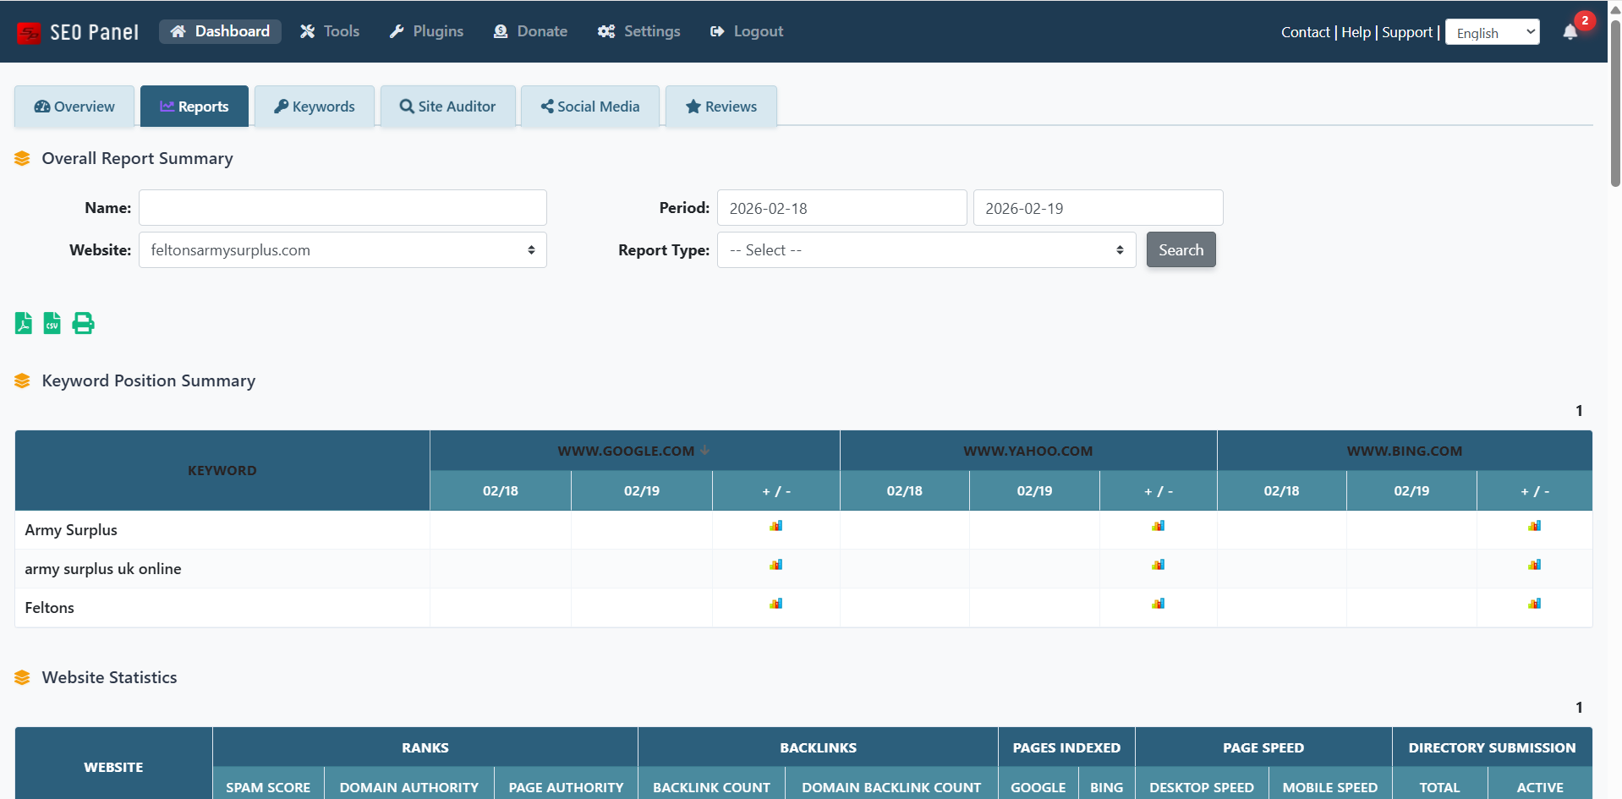1622x799 pixels.
Task: Click the stack icon beside Overall Report Summary
Action: [x=22, y=158]
